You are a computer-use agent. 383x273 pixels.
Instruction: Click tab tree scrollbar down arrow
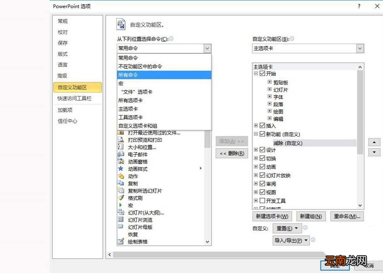point(360,205)
